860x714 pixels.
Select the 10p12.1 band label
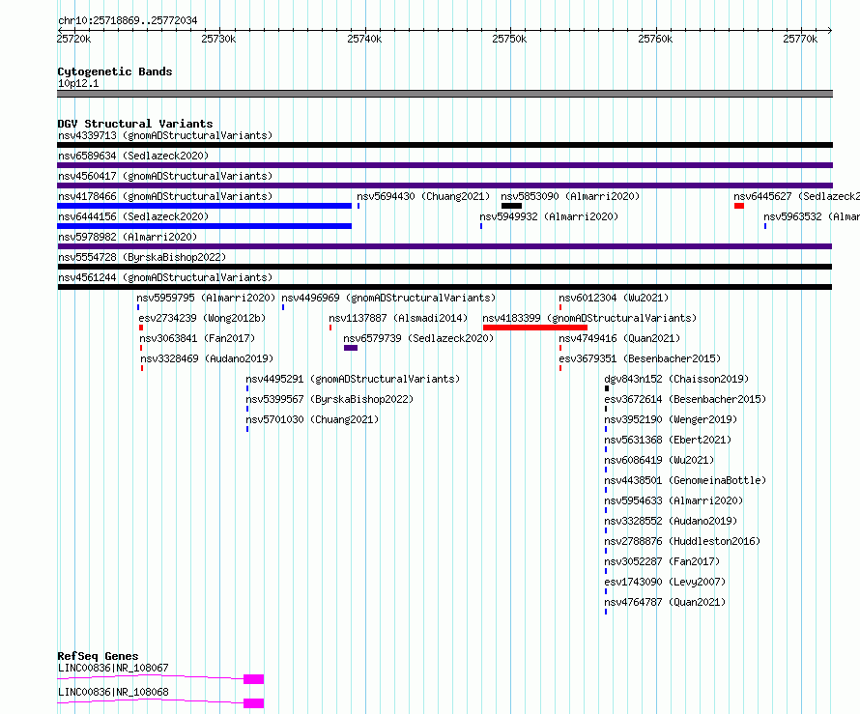tap(78, 83)
